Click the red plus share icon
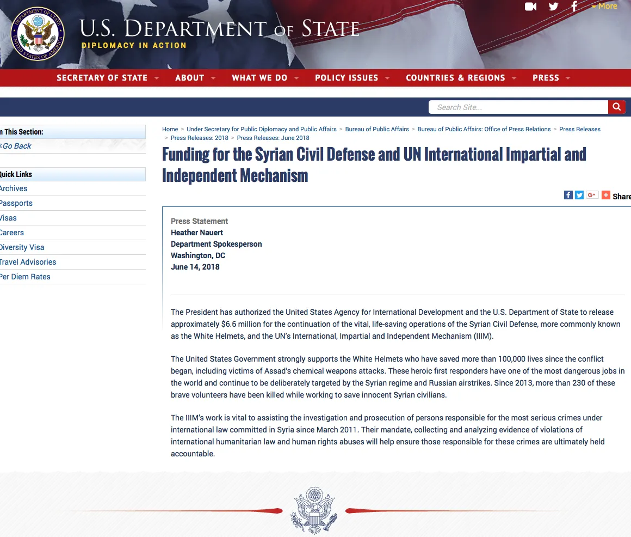This screenshot has width=631, height=537. coord(606,195)
